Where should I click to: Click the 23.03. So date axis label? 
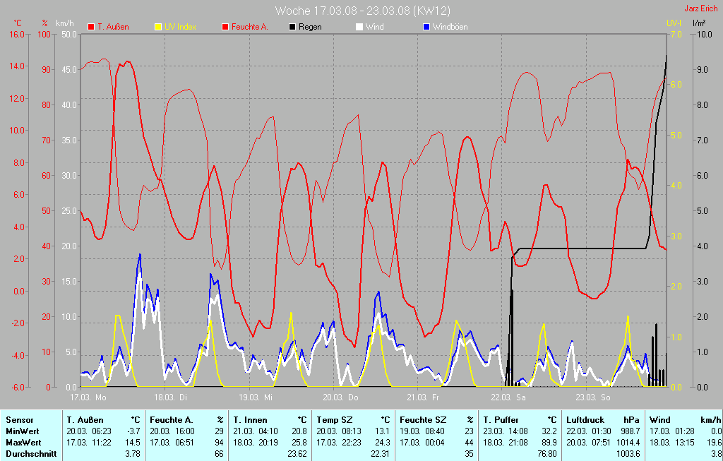coord(593,397)
